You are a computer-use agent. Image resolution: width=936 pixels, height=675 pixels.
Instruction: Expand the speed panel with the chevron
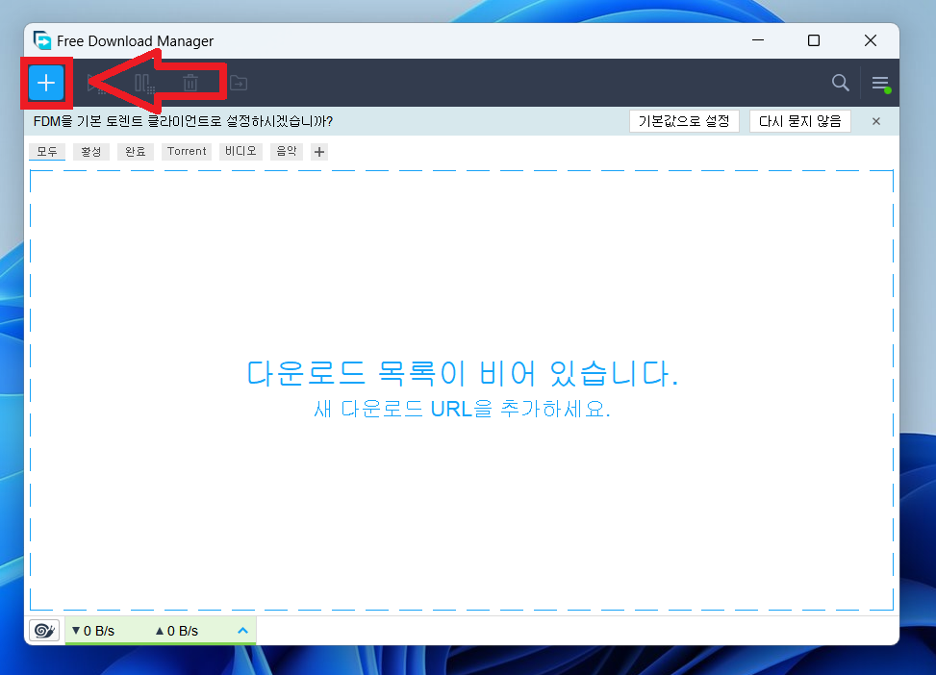[x=242, y=630]
